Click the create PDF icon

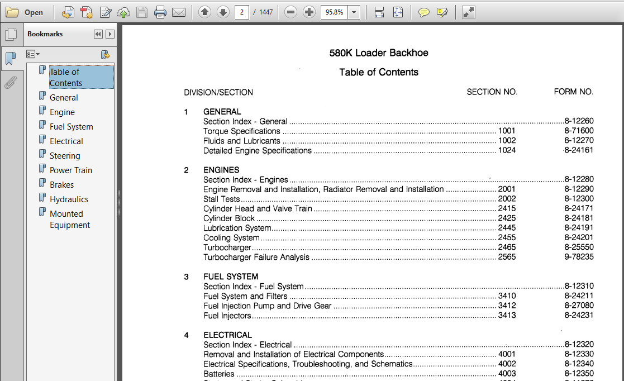[x=87, y=12]
